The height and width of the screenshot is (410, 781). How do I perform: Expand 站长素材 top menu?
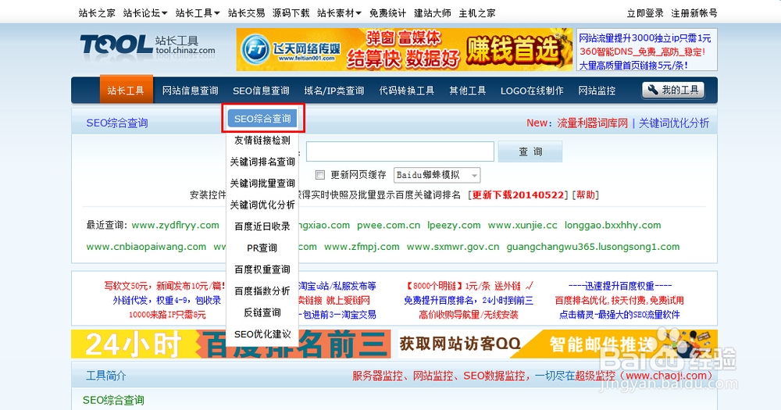click(339, 13)
